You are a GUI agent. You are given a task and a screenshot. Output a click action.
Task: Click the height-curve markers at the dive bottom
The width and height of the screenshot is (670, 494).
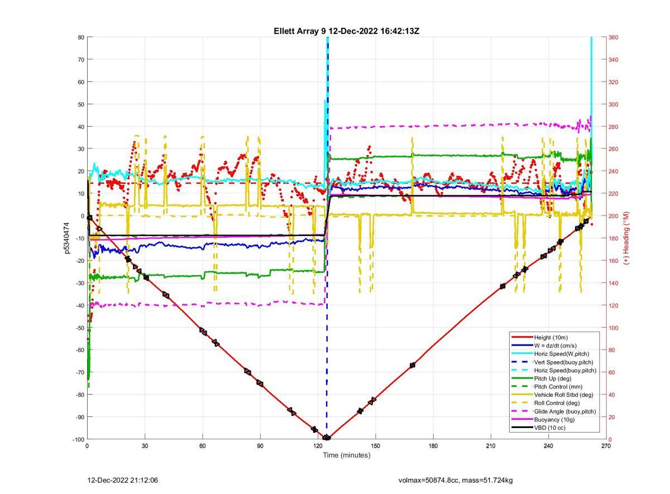point(327,438)
